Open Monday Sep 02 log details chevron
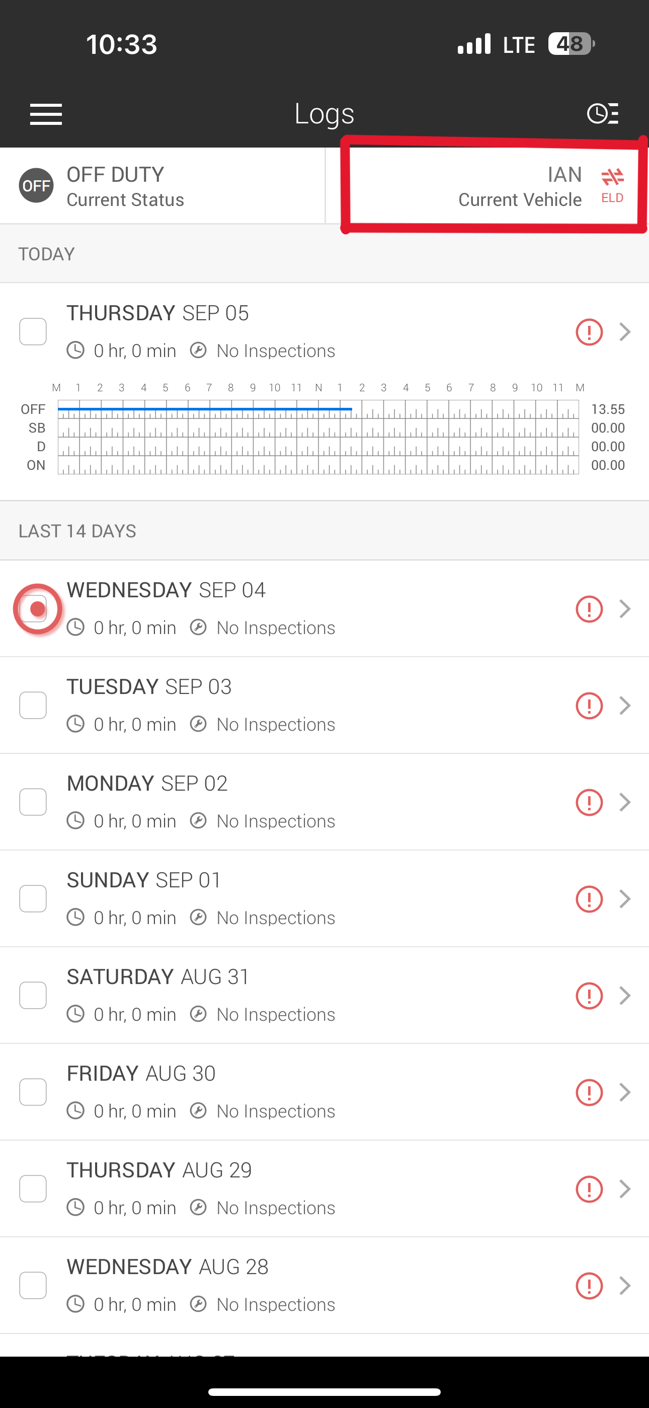 (x=625, y=802)
